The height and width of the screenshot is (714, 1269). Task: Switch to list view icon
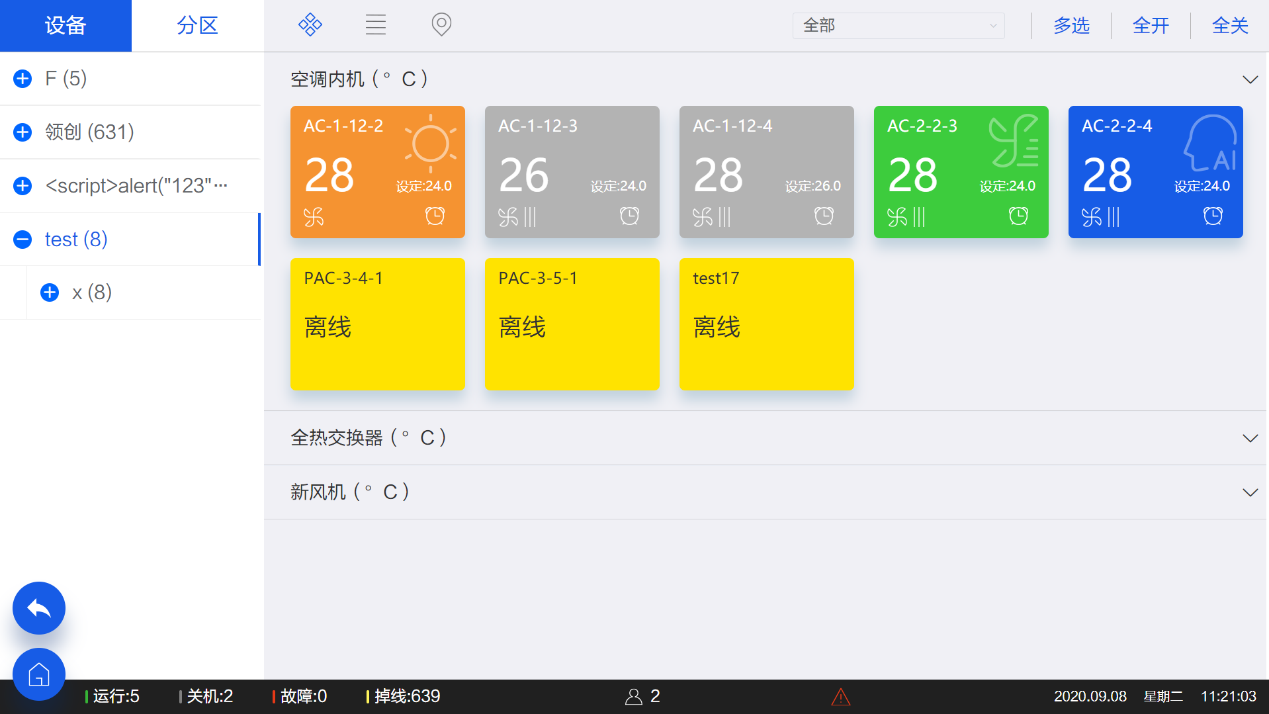[376, 25]
